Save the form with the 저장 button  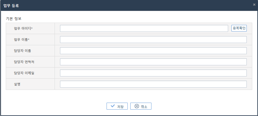click(117, 106)
